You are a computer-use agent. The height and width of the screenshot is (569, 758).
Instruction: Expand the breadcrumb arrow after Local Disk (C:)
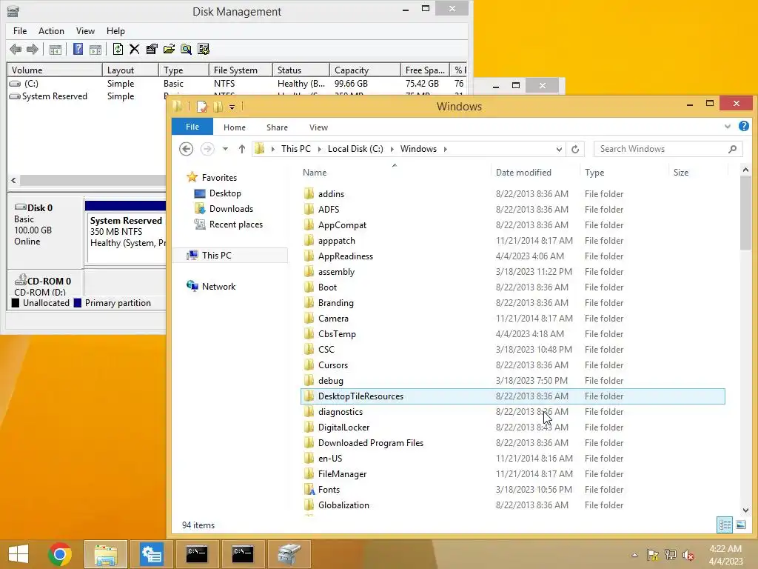click(x=392, y=149)
